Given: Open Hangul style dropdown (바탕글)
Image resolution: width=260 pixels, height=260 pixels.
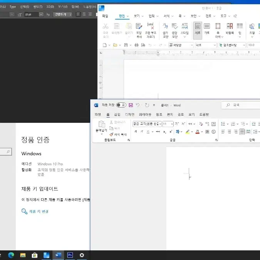Looking at the screenshot, I should tap(181, 45).
